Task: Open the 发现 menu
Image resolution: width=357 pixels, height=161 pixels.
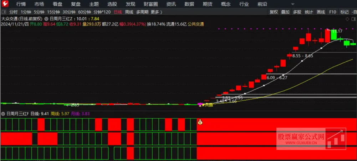Action: [130, 4]
